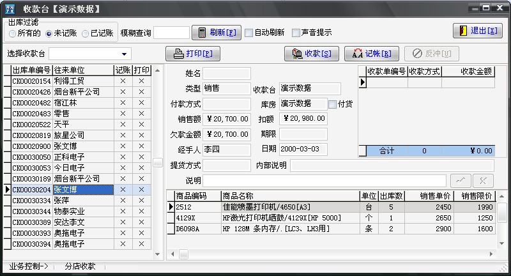
Task: Click the 说明 text field
Action: tap(324, 181)
